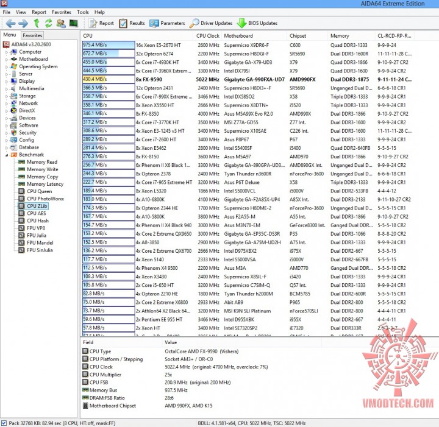Open Driver Updates from toolbar

click(x=211, y=23)
